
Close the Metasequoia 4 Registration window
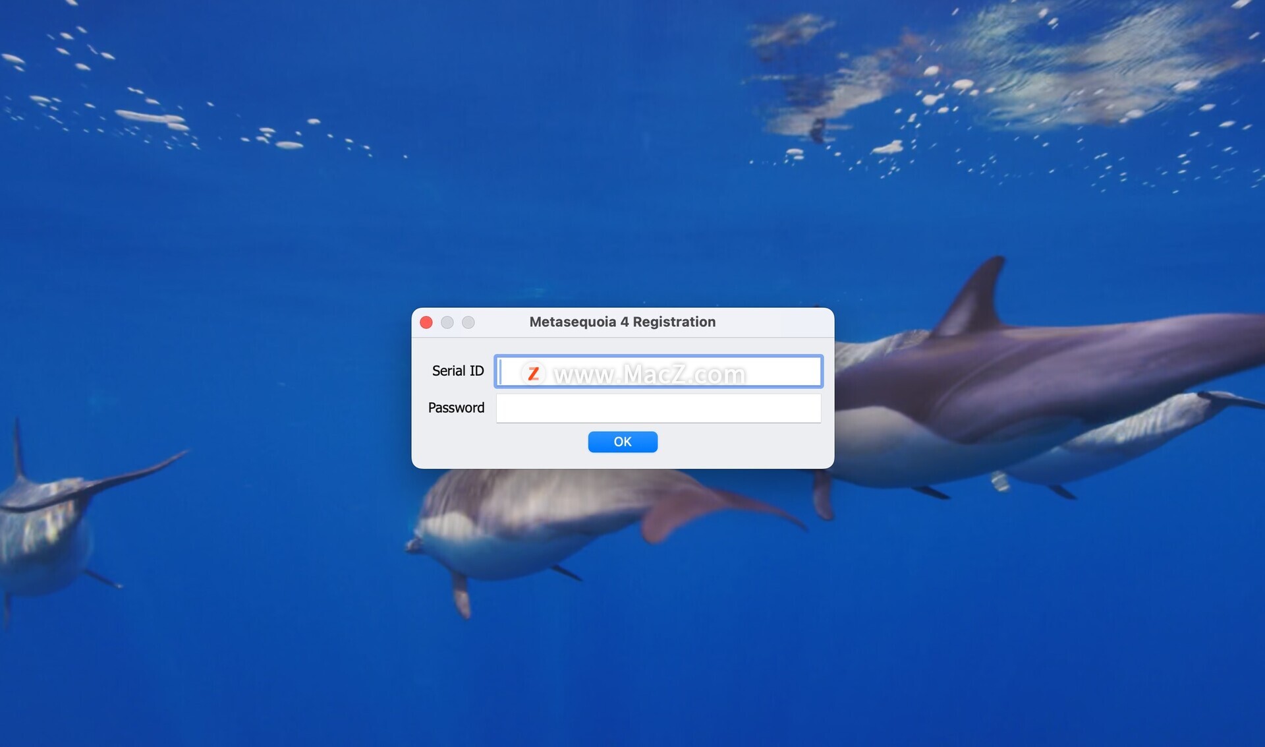click(x=426, y=322)
